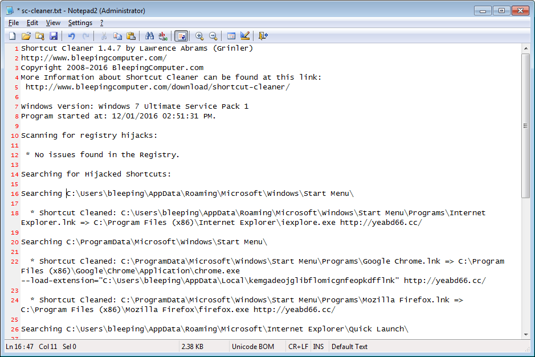Click the Zoom In magnifier icon
This screenshot has width=535, height=357.
199,36
